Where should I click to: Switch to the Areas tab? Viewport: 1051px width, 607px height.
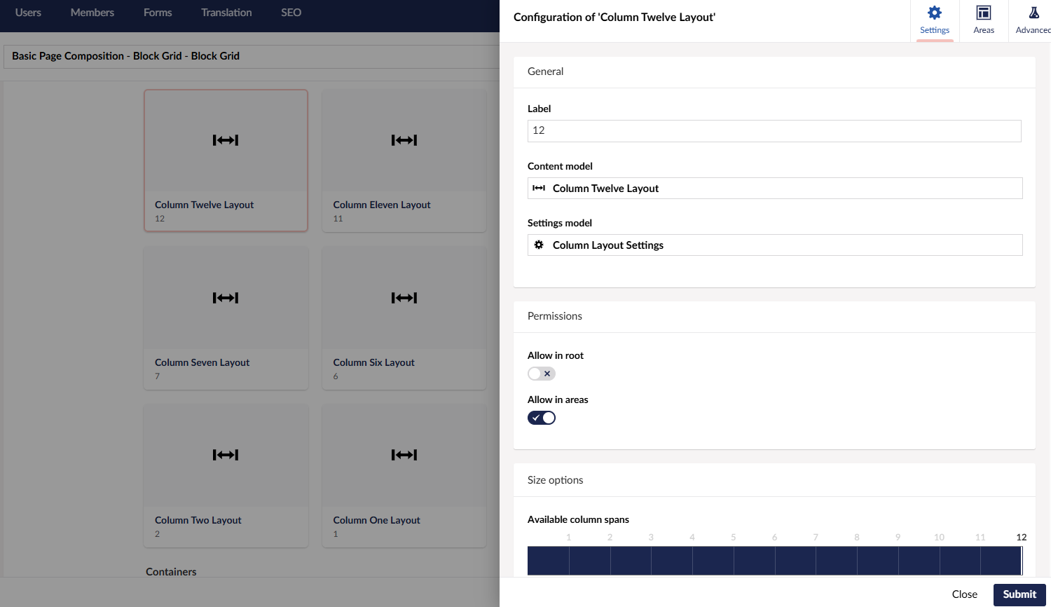pyautogui.click(x=984, y=21)
